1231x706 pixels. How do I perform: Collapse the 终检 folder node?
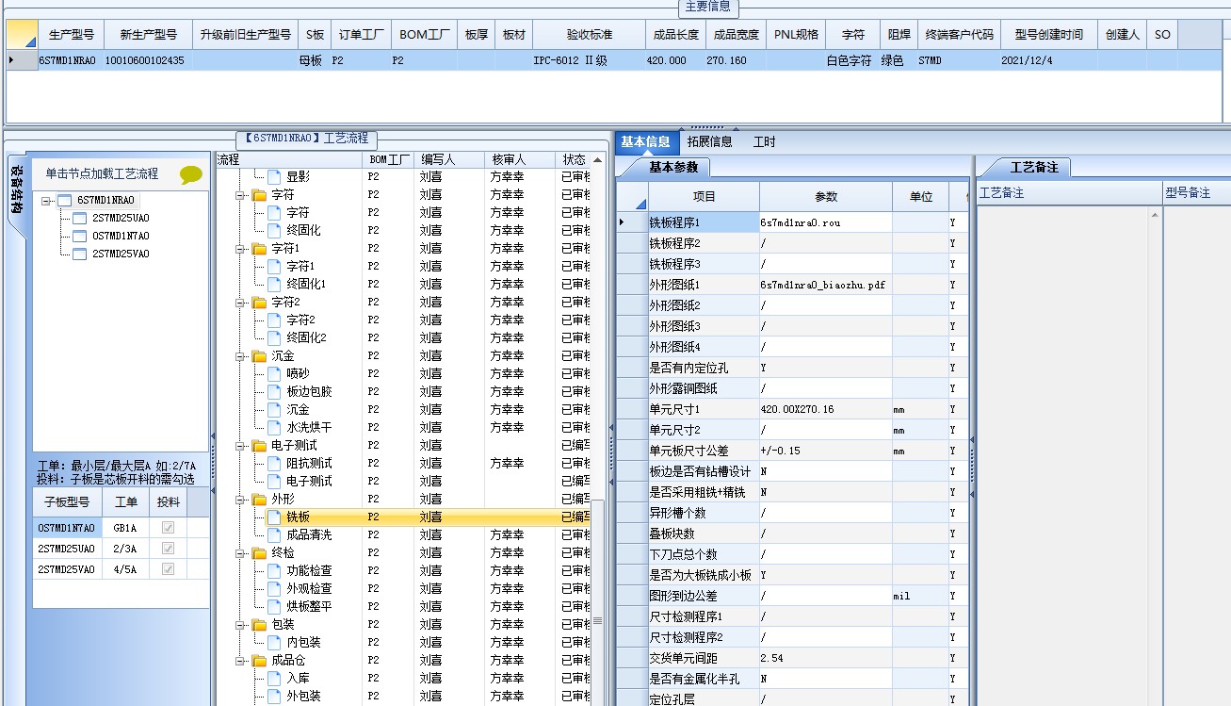pos(242,553)
